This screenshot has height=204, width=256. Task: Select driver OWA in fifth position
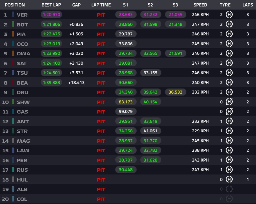tap(24, 54)
